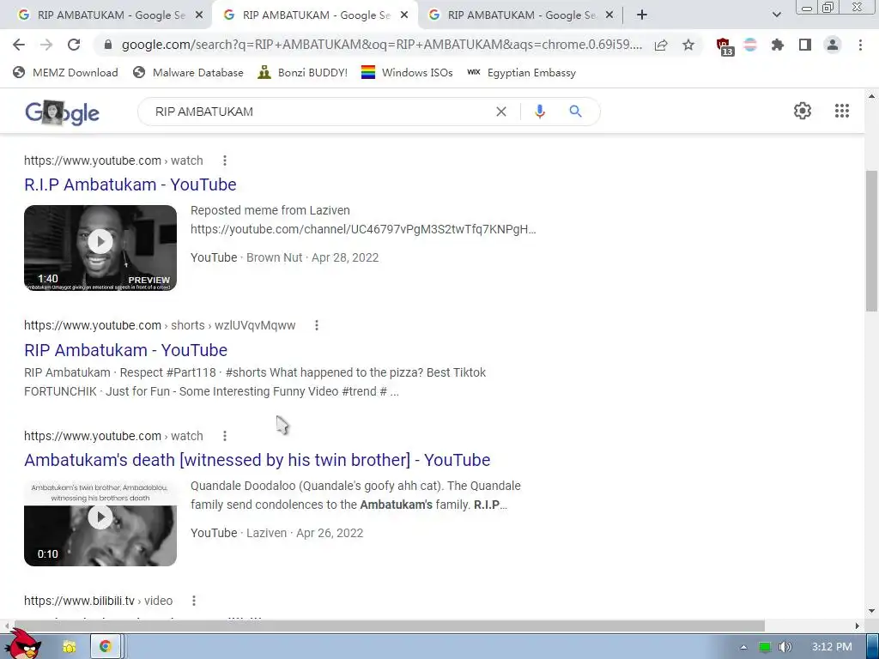The width and height of the screenshot is (879, 659).
Task: Click the 'Brown Nut · Apr 28, 2022' text
Action: coord(312,257)
